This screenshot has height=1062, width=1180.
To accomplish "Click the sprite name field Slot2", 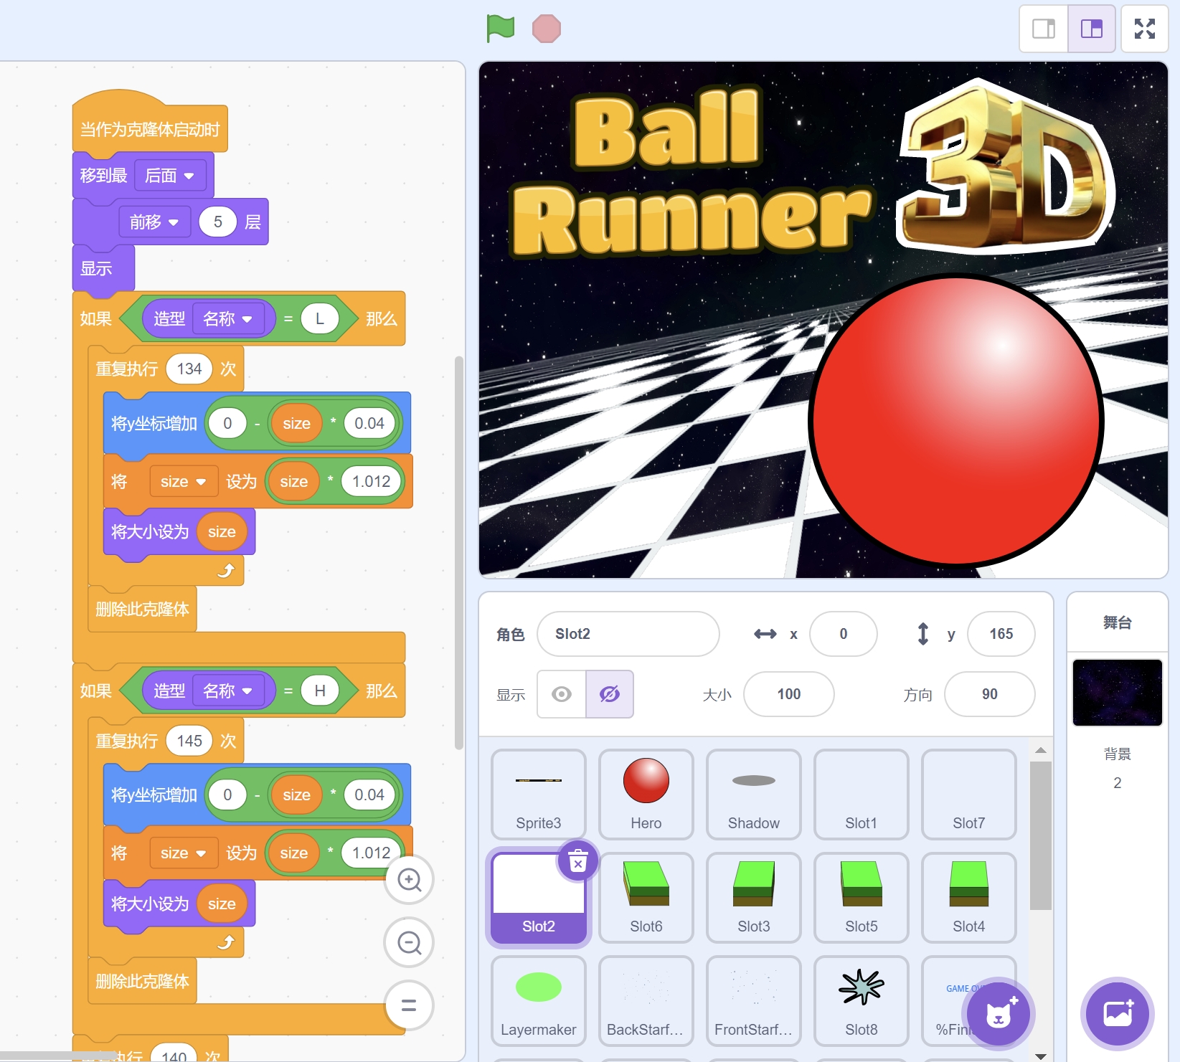I will (x=628, y=634).
